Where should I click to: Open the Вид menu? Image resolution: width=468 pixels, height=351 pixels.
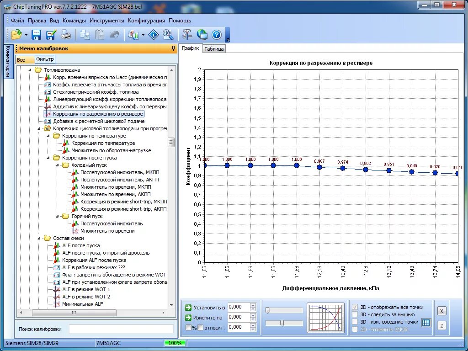point(54,21)
